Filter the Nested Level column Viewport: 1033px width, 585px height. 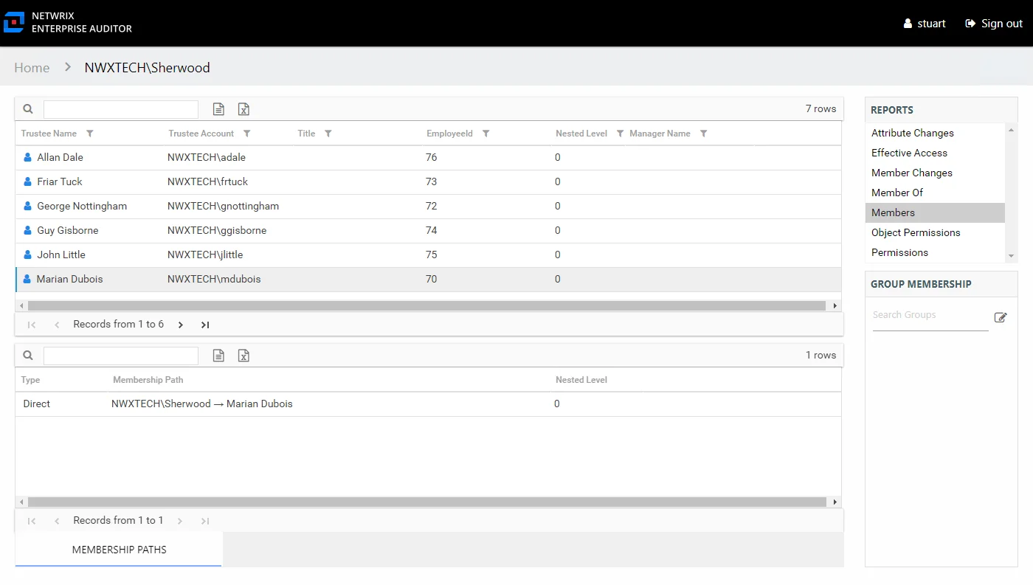click(620, 134)
